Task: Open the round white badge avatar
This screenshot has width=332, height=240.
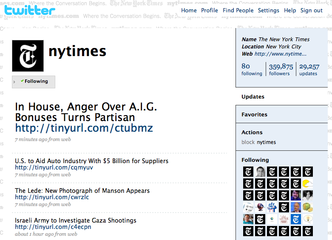Action: pyautogui.click(x=248, y=207)
